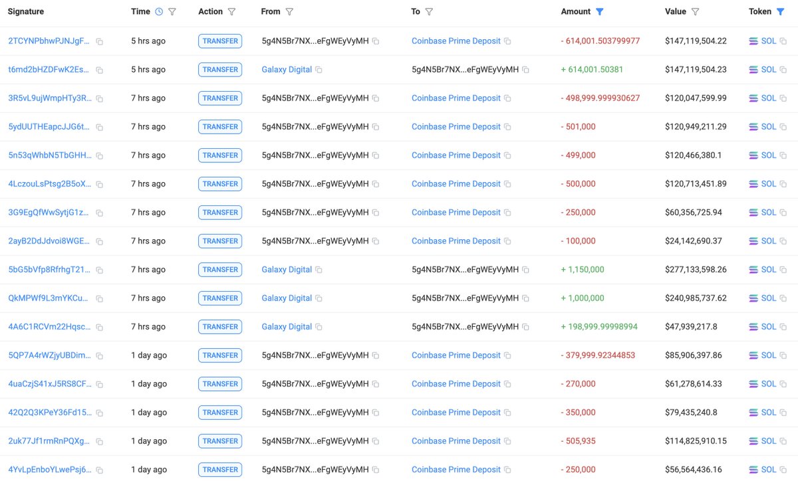
Task: Click value $24,142,690.37
Action: [694, 241]
